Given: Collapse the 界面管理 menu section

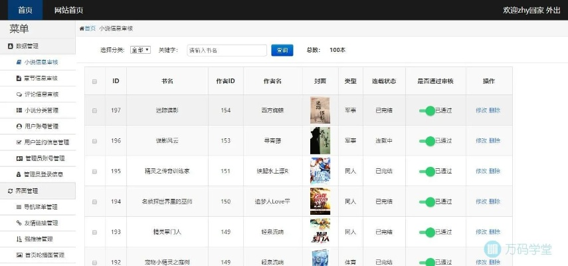Looking at the screenshot, I should [x=38, y=191].
